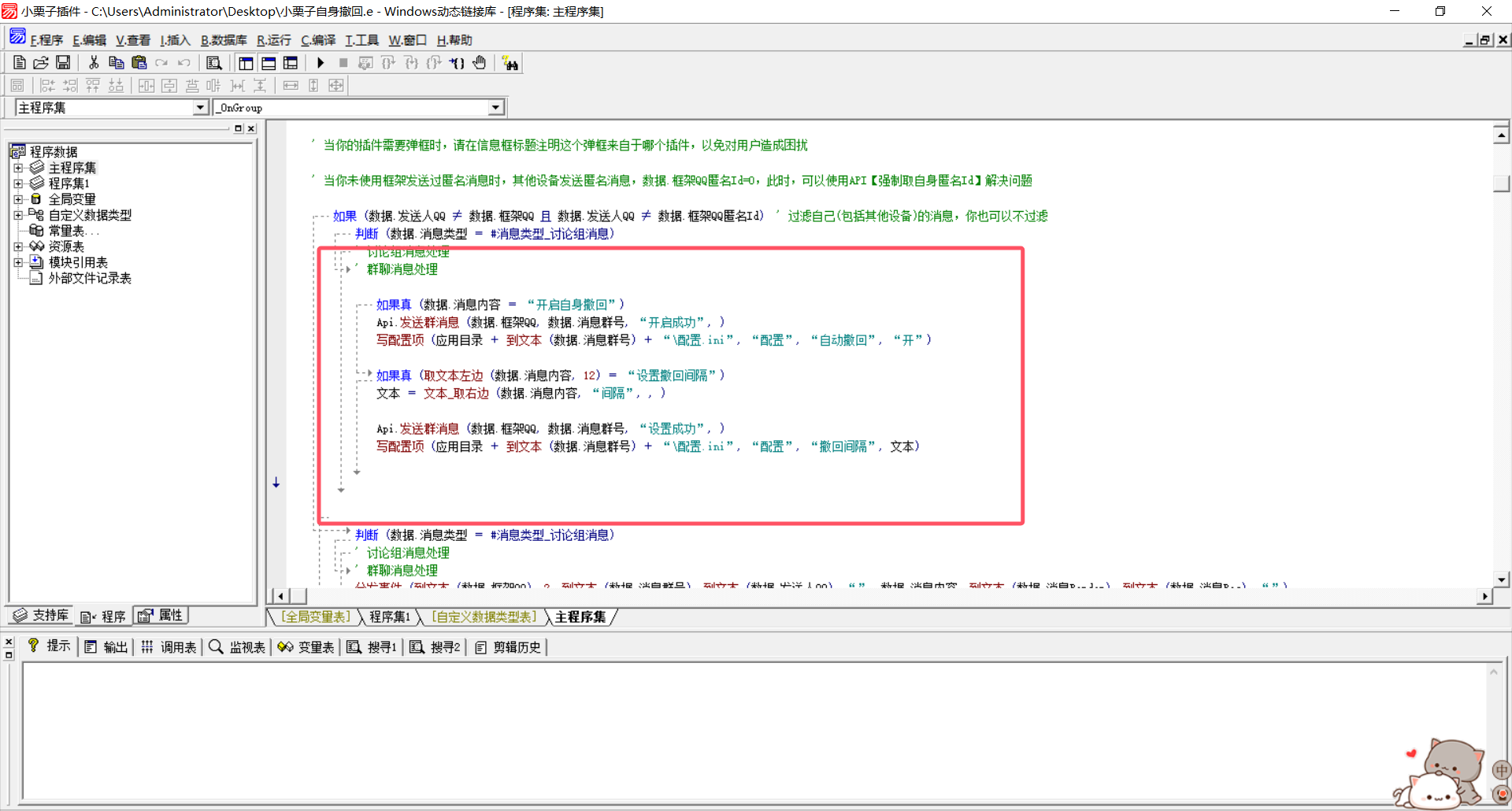1512x811 pixels.
Task: Open the _OnGroup subroutine dropdown
Action: (495, 108)
